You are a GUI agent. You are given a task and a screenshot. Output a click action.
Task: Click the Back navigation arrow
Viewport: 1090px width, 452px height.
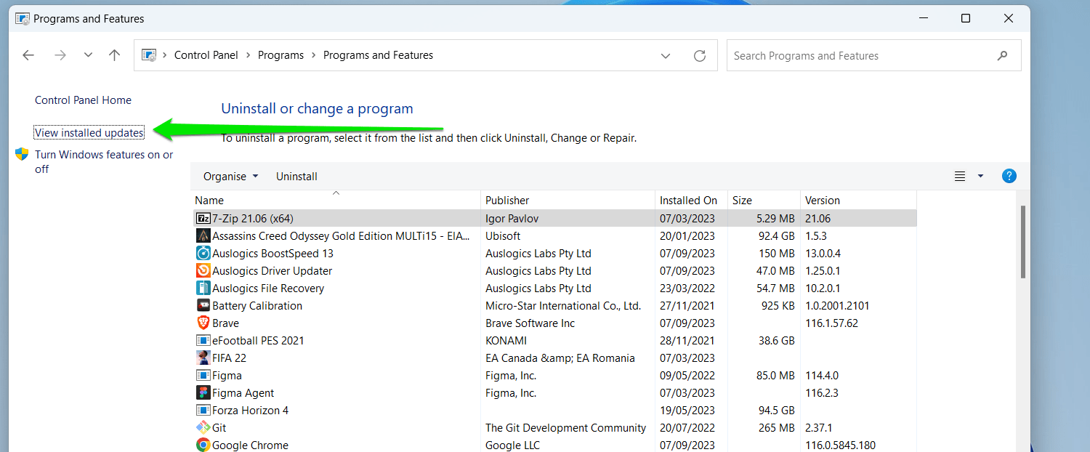[x=28, y=55]
